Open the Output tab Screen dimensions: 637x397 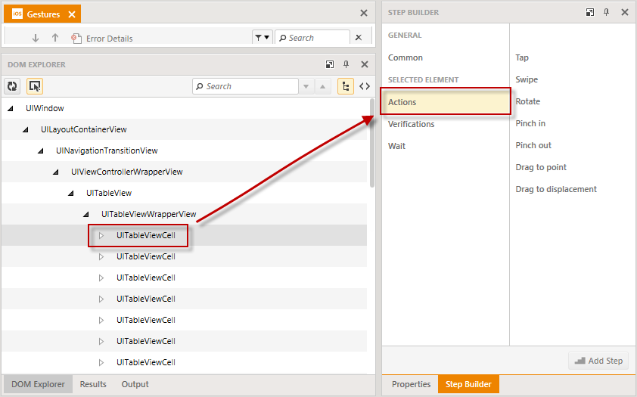click(135, 384)
